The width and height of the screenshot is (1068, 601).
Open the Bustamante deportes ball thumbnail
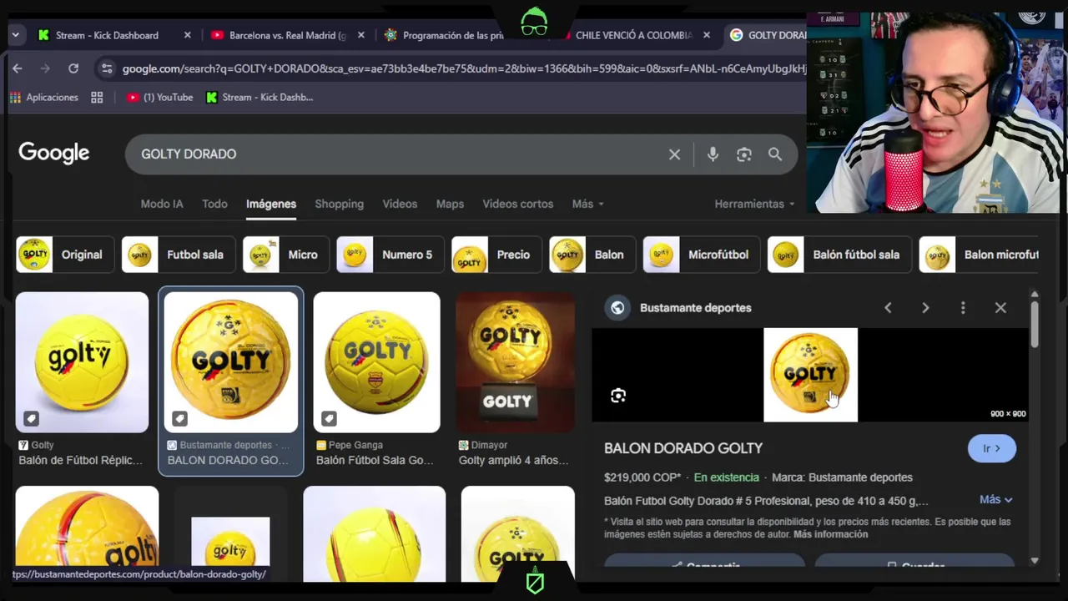231,362
